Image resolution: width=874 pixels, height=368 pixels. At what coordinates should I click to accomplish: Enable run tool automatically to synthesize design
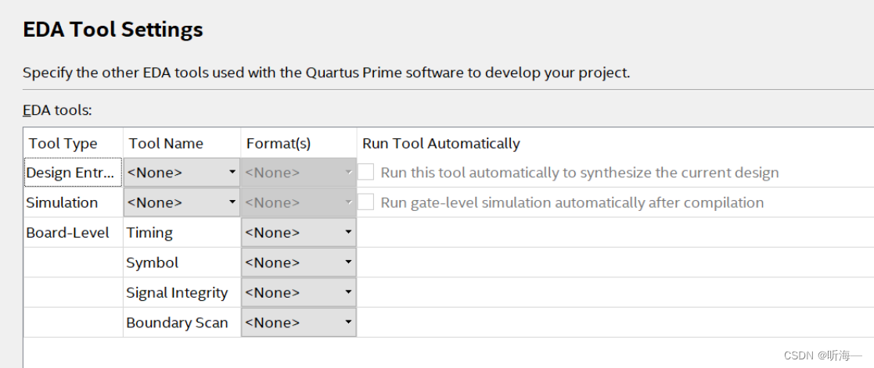pos(366,173)
